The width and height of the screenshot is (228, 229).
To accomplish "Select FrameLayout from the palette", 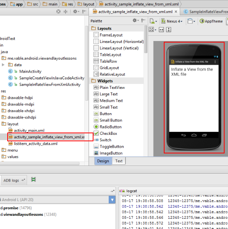I will (108, 35).
